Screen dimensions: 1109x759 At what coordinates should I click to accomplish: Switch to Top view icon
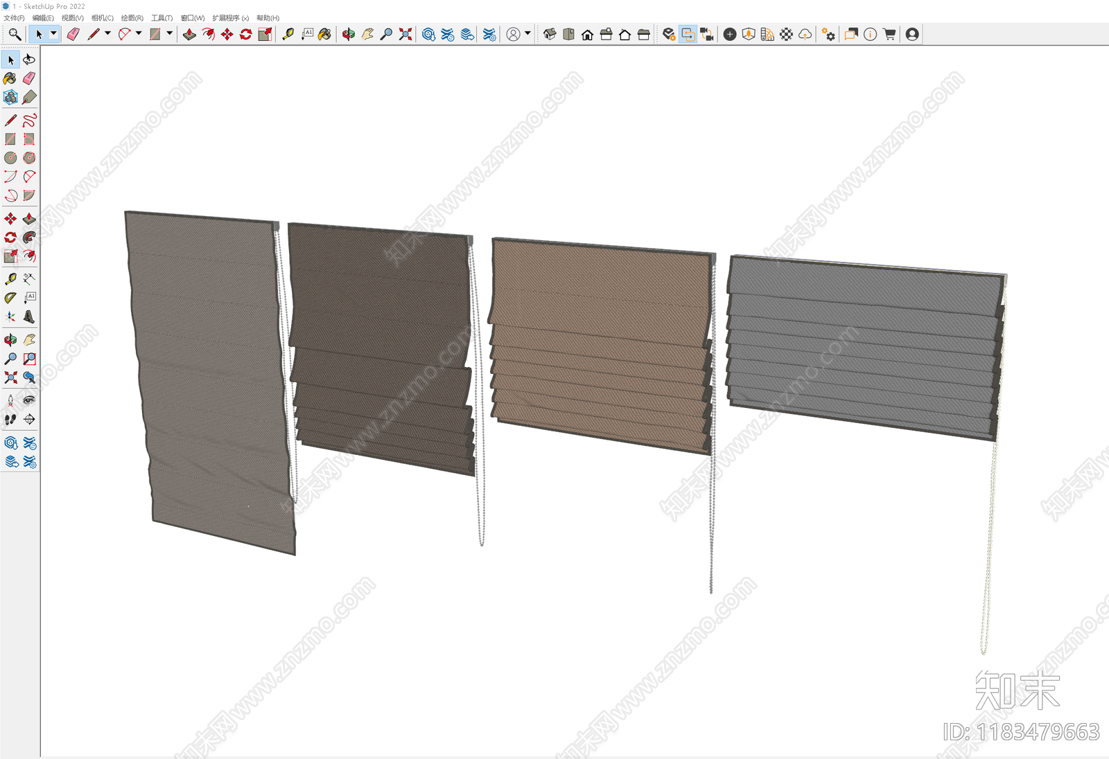coord(568,34)
